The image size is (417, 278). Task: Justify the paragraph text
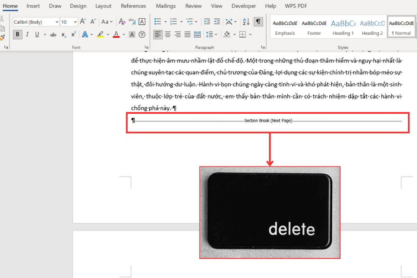pyautogui.click(x=187, y=35)
